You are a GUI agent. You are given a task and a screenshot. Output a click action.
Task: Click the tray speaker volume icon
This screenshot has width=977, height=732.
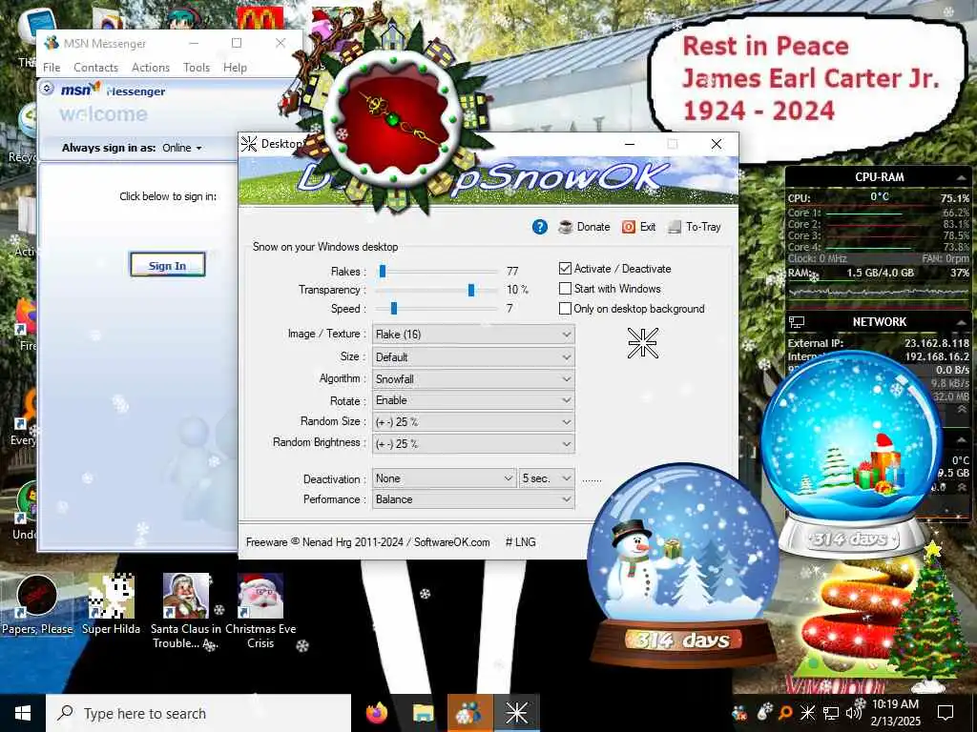852,713
